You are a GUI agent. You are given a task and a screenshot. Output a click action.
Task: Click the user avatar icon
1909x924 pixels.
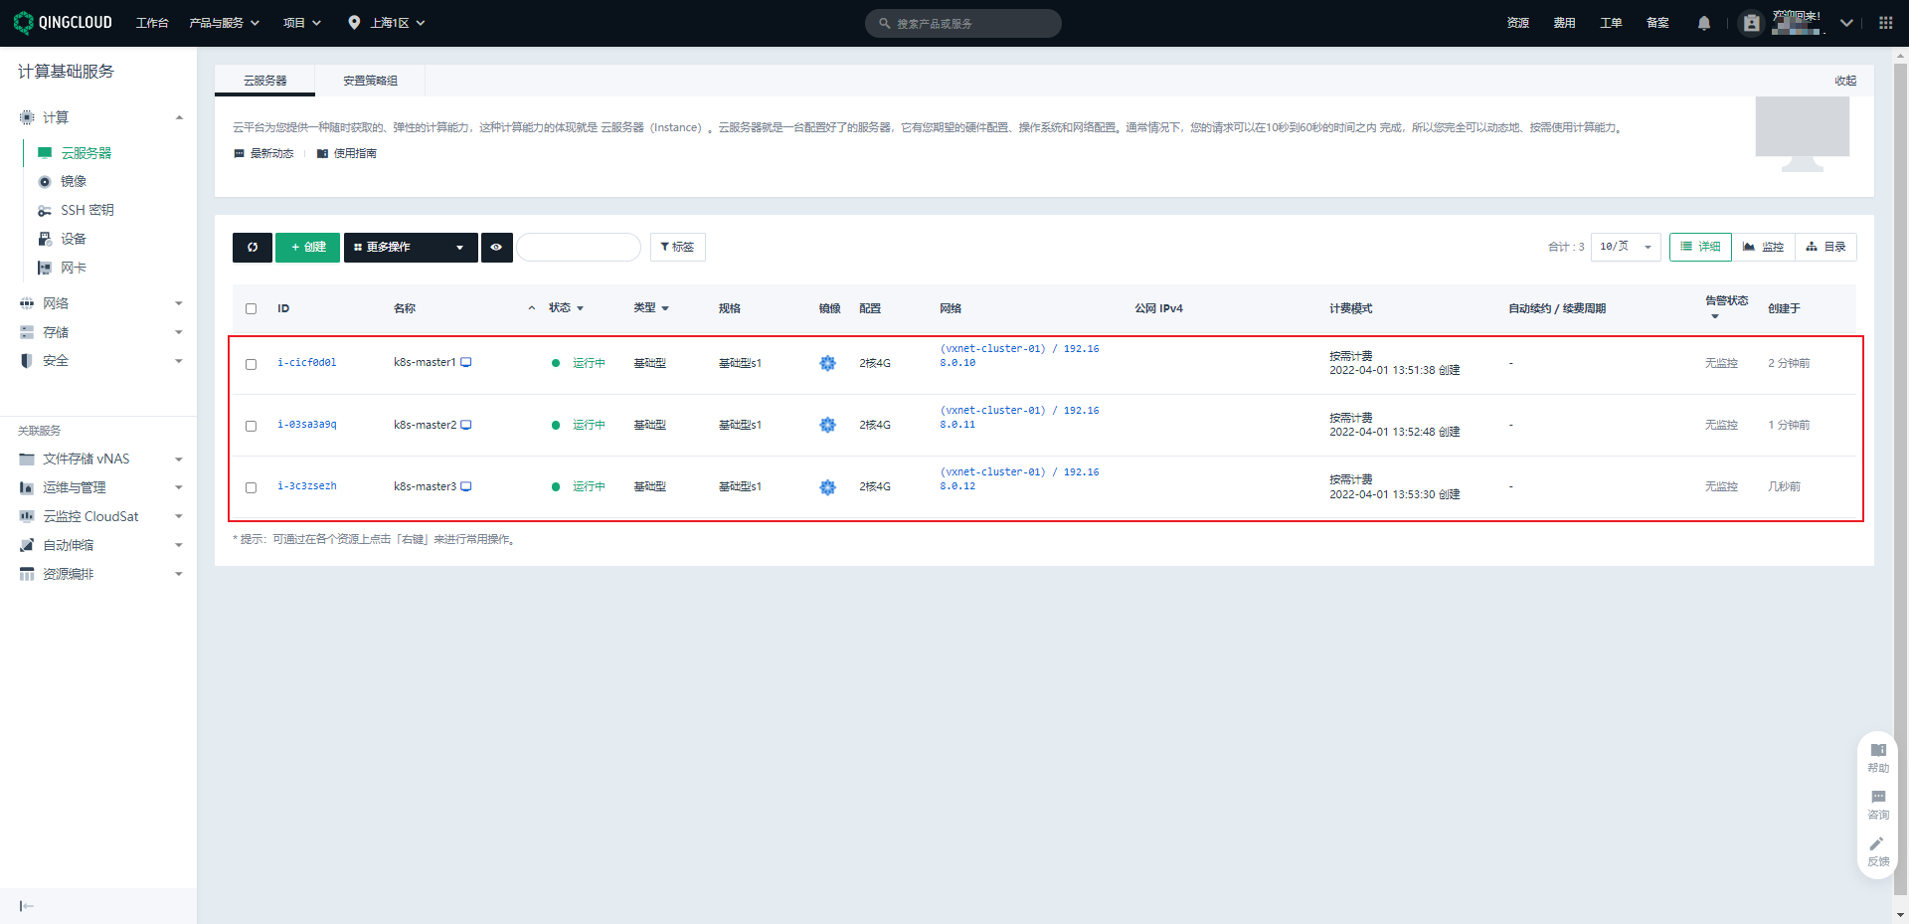1752,23
